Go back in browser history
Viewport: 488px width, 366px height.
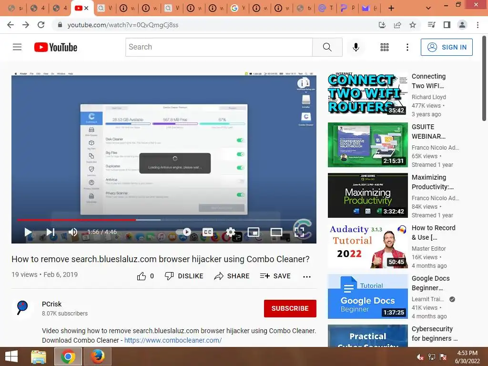pos(10,25)
